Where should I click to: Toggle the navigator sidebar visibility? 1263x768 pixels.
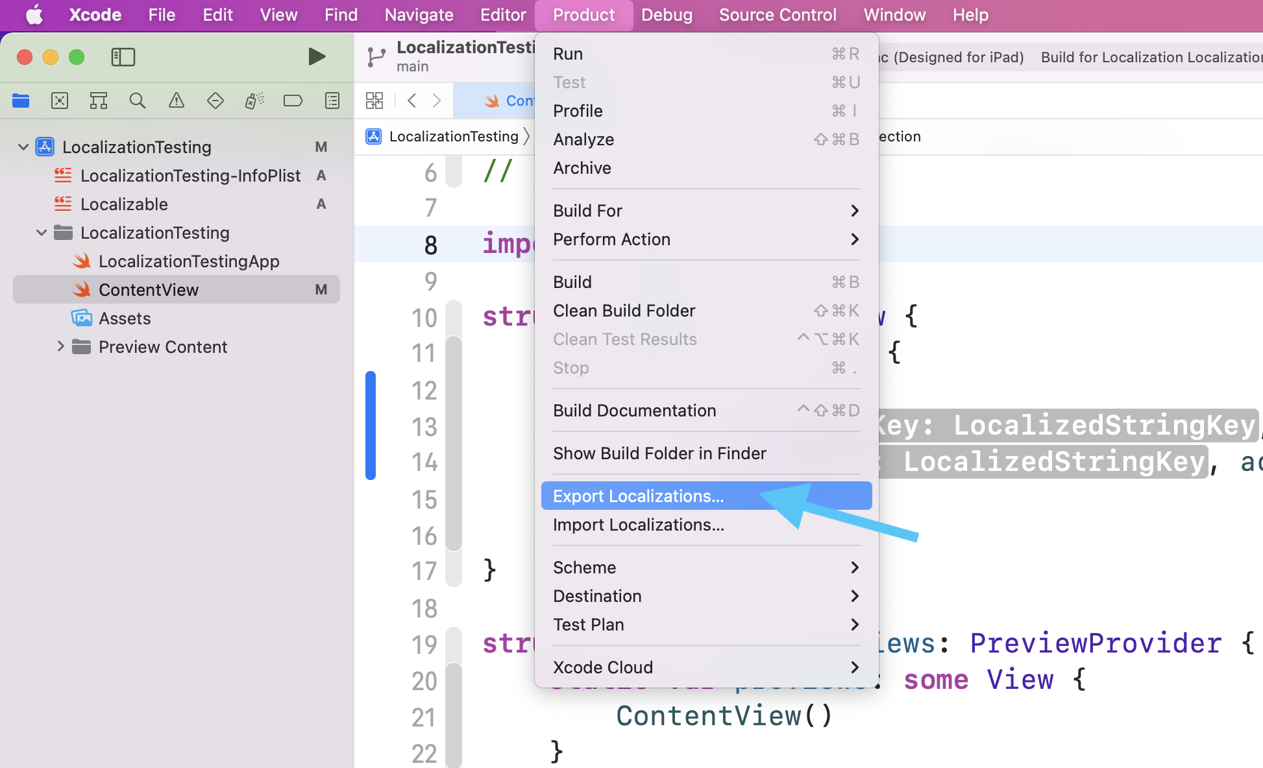[123, 57]
